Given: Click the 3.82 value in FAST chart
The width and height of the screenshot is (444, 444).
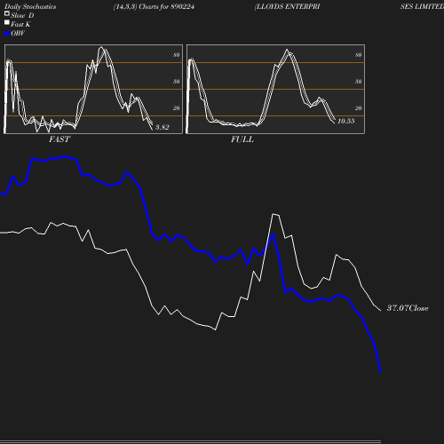Looking at the screenshot, I should (x=163, y=127).
